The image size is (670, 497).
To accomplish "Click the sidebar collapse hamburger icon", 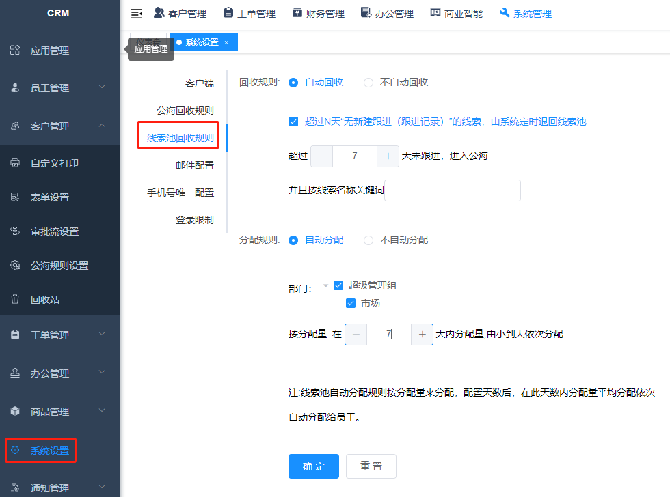I will pyautogui.click(x=137, y=14).
